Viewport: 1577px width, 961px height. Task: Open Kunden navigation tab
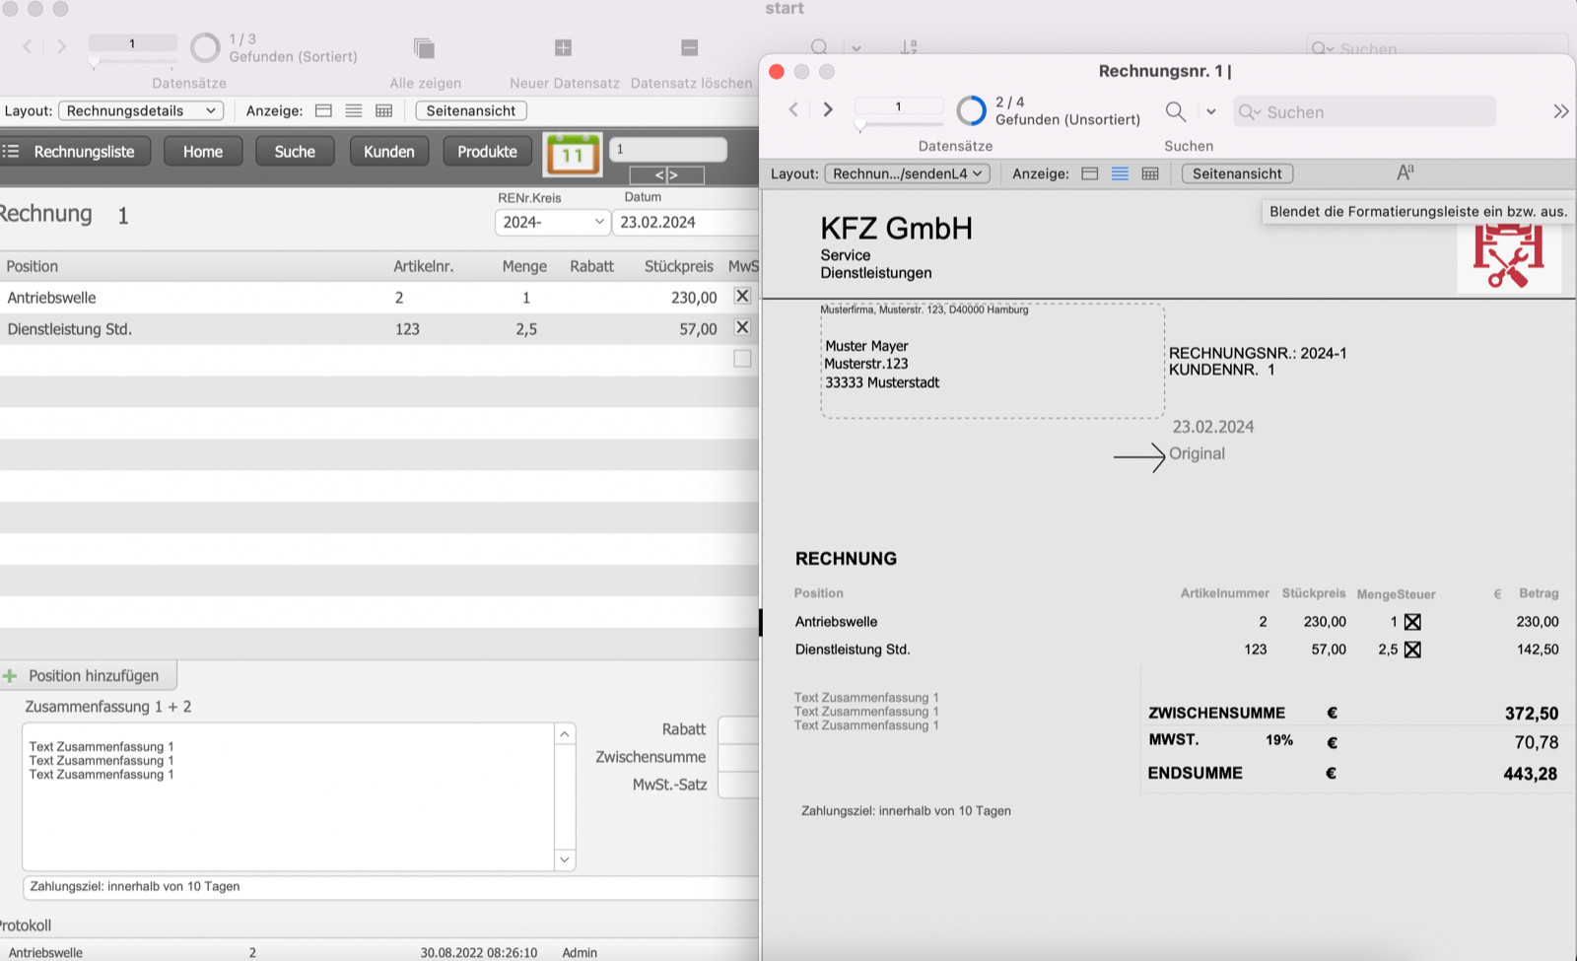388,152
